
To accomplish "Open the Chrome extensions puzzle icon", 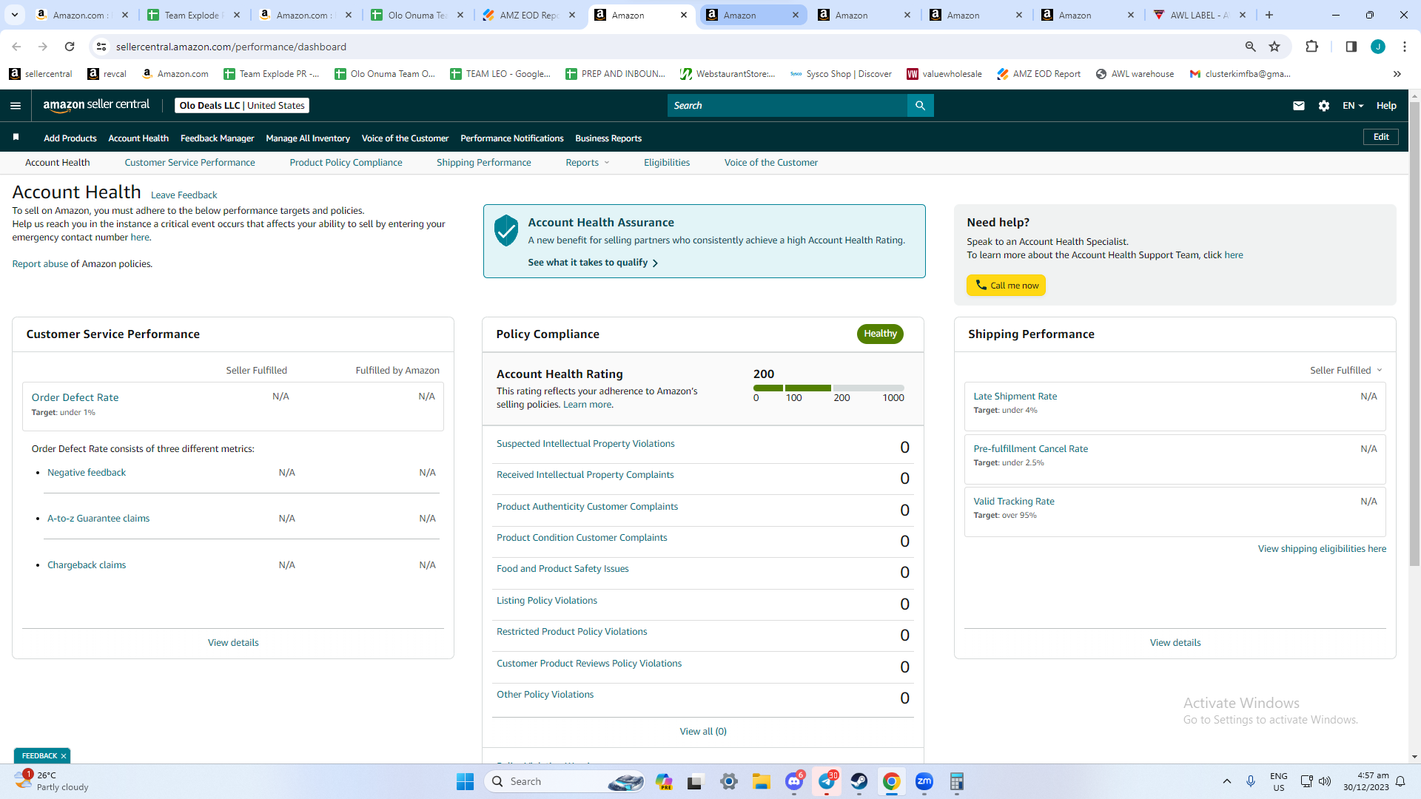I will (1311, 47).
